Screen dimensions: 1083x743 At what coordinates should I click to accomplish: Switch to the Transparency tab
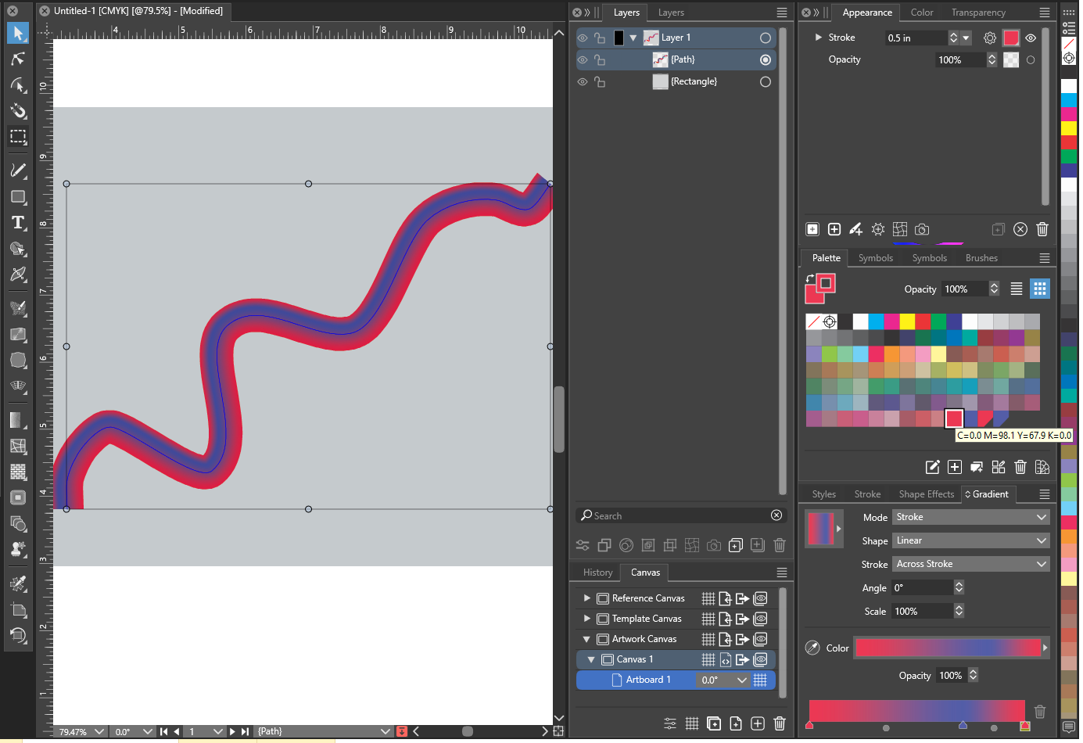(977, 13)
